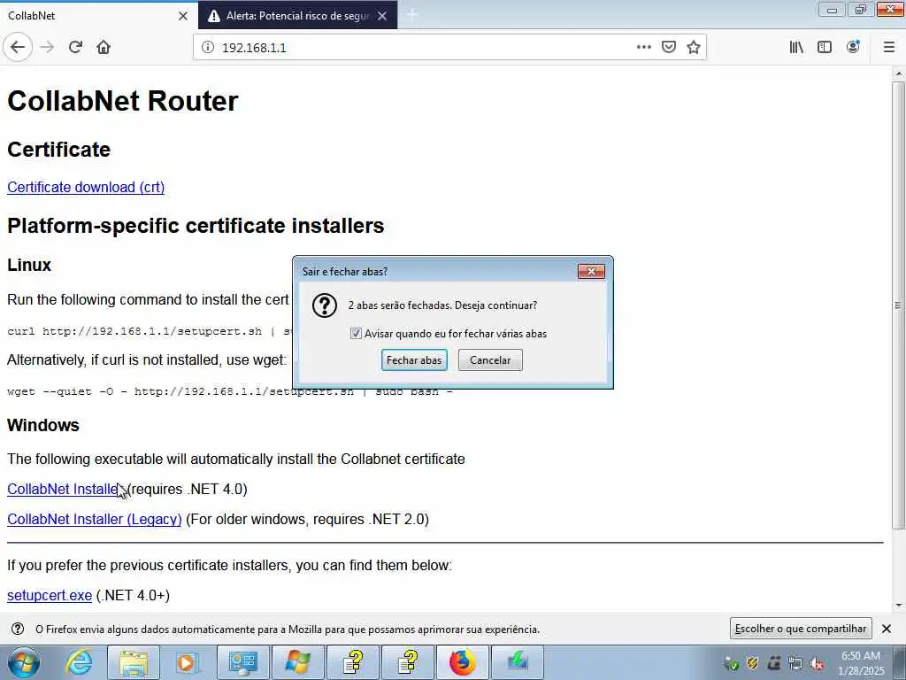The width and height of the screenshot is (906, 680).
Task: Open the page actions three-dot menu
Action: coord(644,48)
